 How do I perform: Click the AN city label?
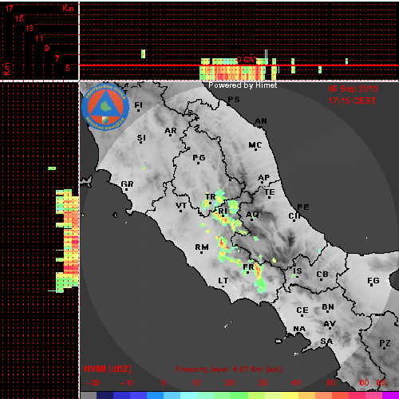261,121
